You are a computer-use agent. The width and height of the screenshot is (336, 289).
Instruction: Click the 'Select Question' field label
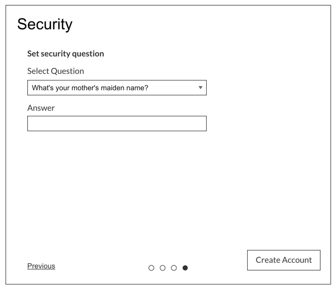[55, 71]
